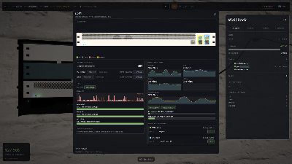Viewport: 292px width, 164px height.
Task: Click the green legend square below the device image
Action: [77, 57]
